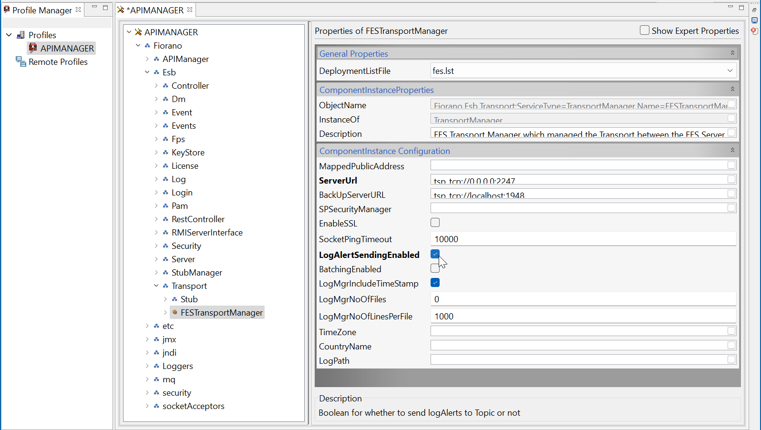Select the mq tree item
Screen dimensions: 761x430
click(169, 379)
